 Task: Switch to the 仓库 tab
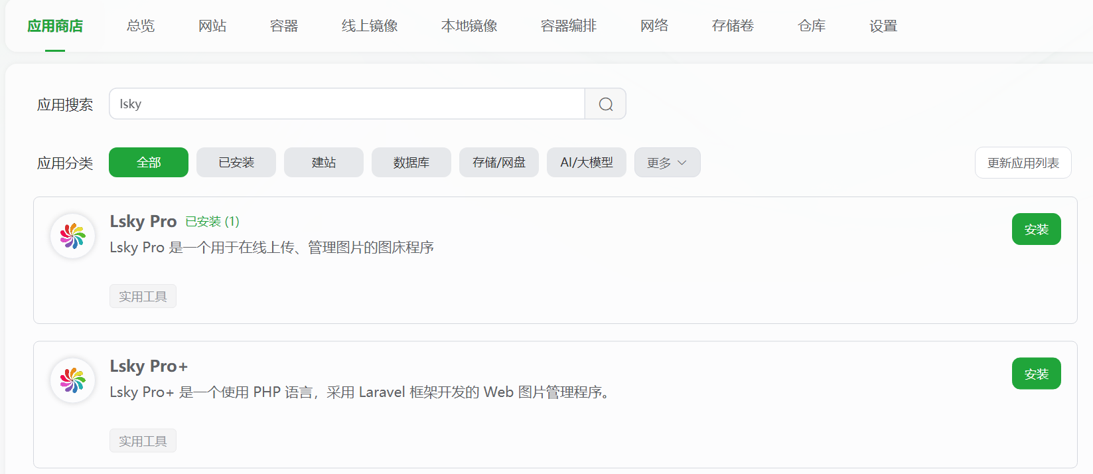pyautogui.click(x=812, y=26)
